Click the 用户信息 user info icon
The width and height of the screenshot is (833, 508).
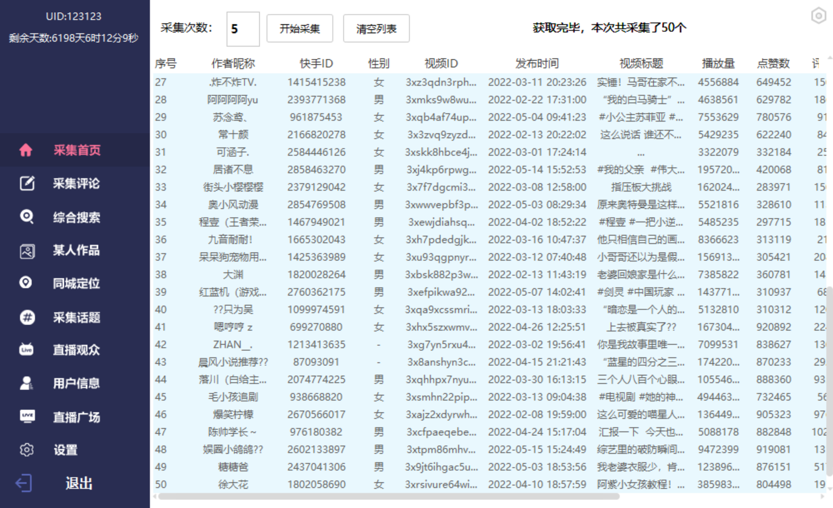[x=26, y=383]
